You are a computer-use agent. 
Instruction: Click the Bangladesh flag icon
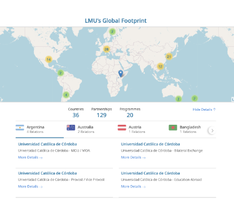(x=173, y=128)
